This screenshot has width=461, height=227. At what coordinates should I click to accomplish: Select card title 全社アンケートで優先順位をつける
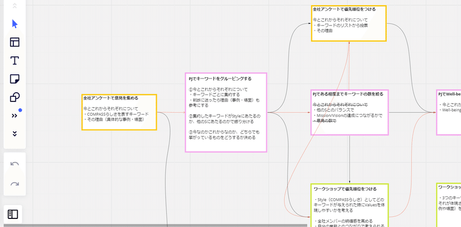pos(344,9)
